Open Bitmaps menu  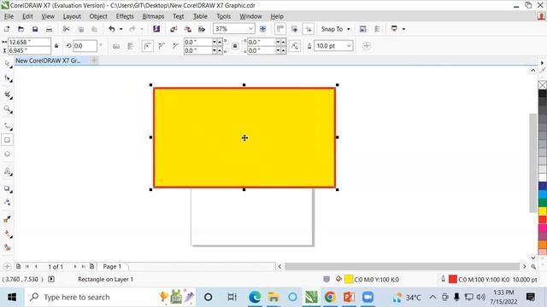[153, 16]
